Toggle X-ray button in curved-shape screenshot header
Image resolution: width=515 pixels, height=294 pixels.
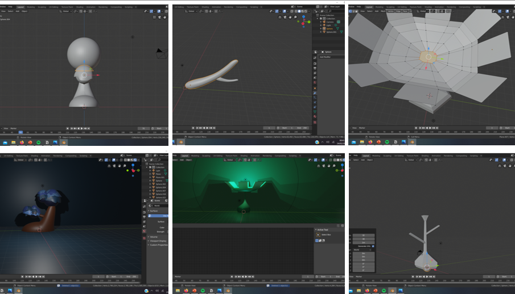[292, 11]
